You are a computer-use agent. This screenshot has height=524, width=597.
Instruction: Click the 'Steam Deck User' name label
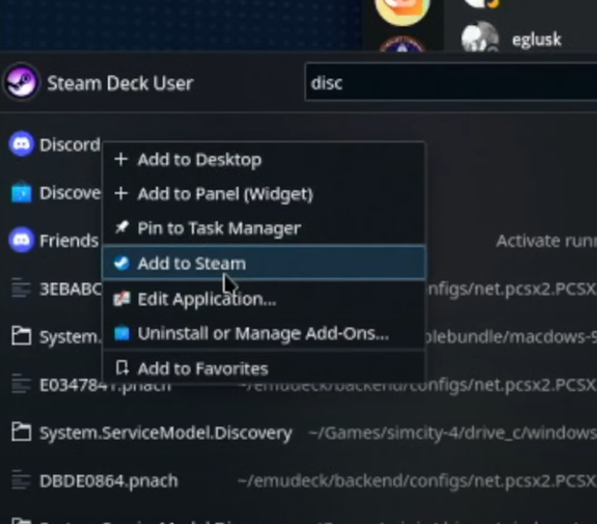121,83
